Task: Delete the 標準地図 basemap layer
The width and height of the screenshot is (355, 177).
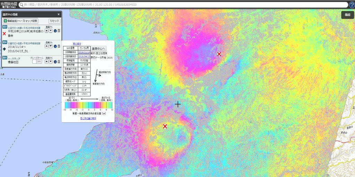Action: 59,62
